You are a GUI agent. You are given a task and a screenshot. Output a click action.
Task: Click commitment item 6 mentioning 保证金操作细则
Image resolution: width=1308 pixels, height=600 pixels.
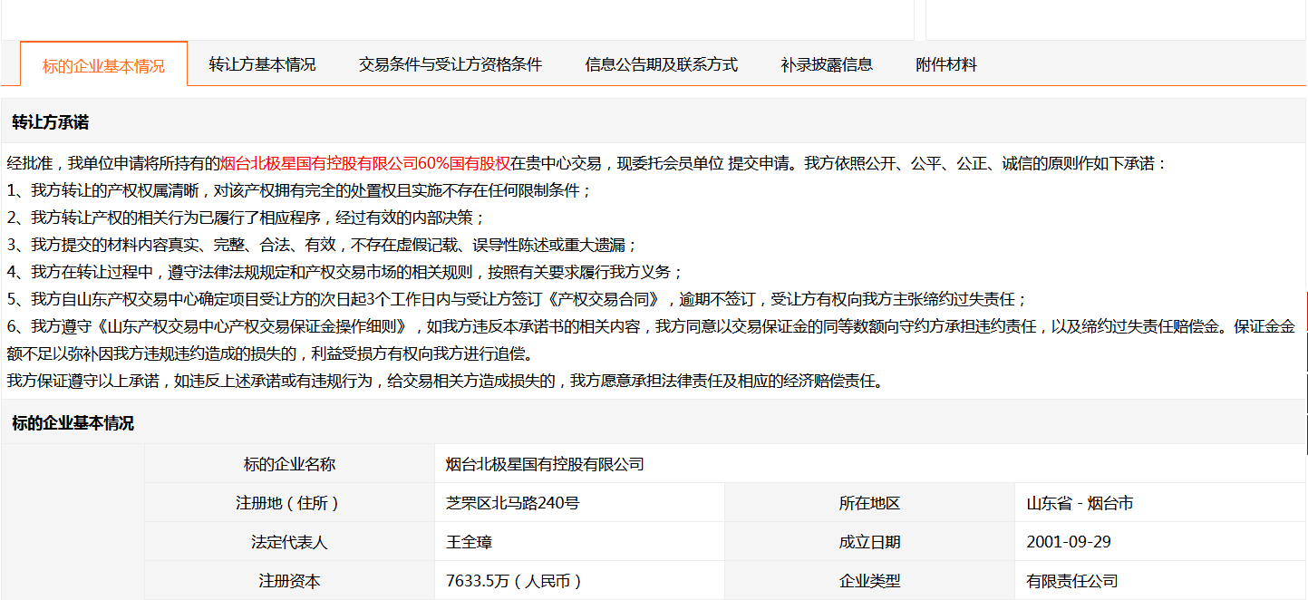tap(651, 340)
